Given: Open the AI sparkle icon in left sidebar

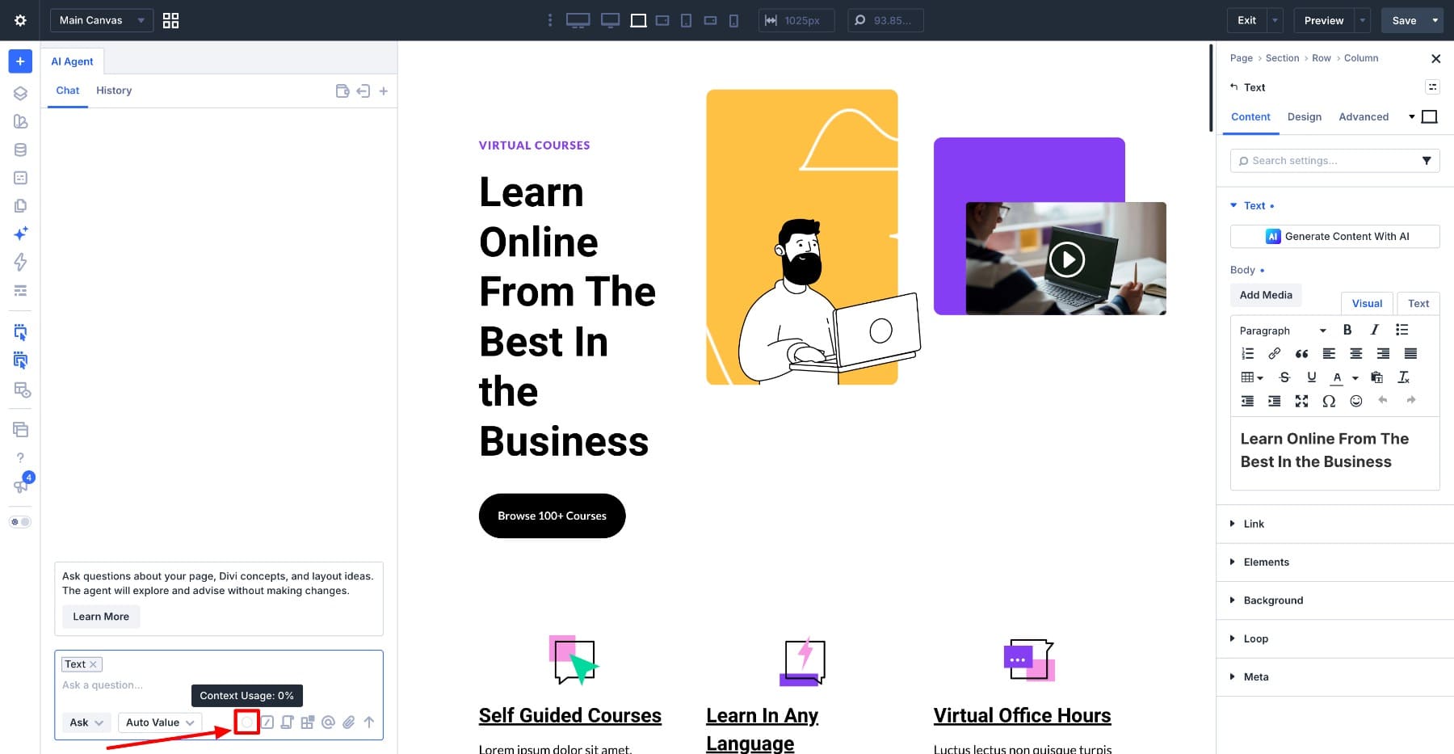Looking at the screenshot, I should [20, 233].
